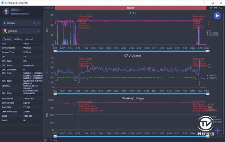Click the CPU Usage chart title
The image size is (225, 142).
tap(133, 56)
